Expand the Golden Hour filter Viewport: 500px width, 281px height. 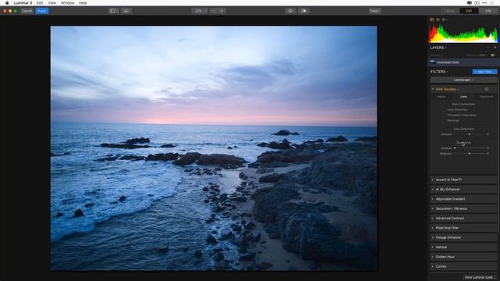463,257
